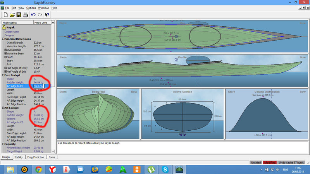
Task: Launch Chrome from the taskbar
Action: 38,169
